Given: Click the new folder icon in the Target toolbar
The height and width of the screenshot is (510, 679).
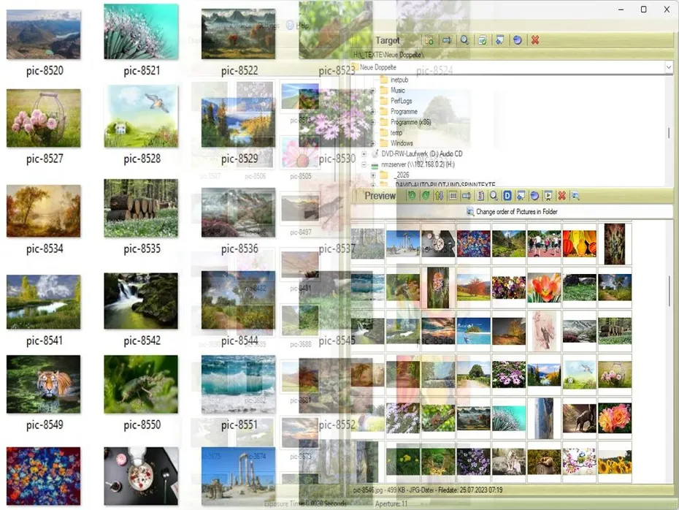Looking at the screenshot, I should 429,40.
